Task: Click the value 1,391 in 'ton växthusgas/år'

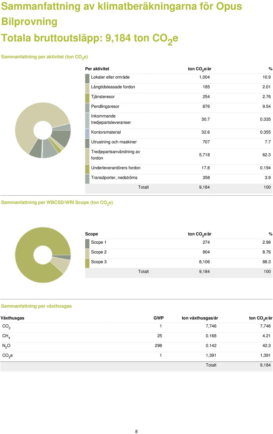Action: click(211, 355)
